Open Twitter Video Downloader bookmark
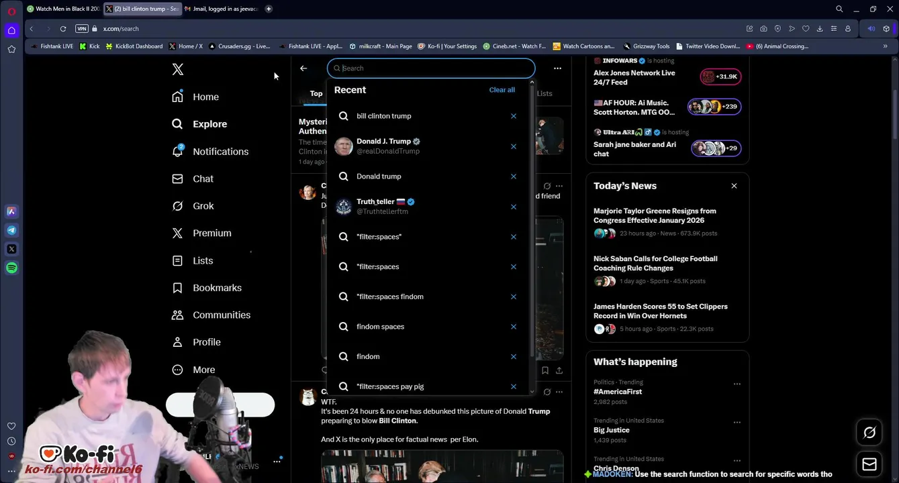Image resolution: width=899 pixels, height=483 pixels. coord(708,46)
